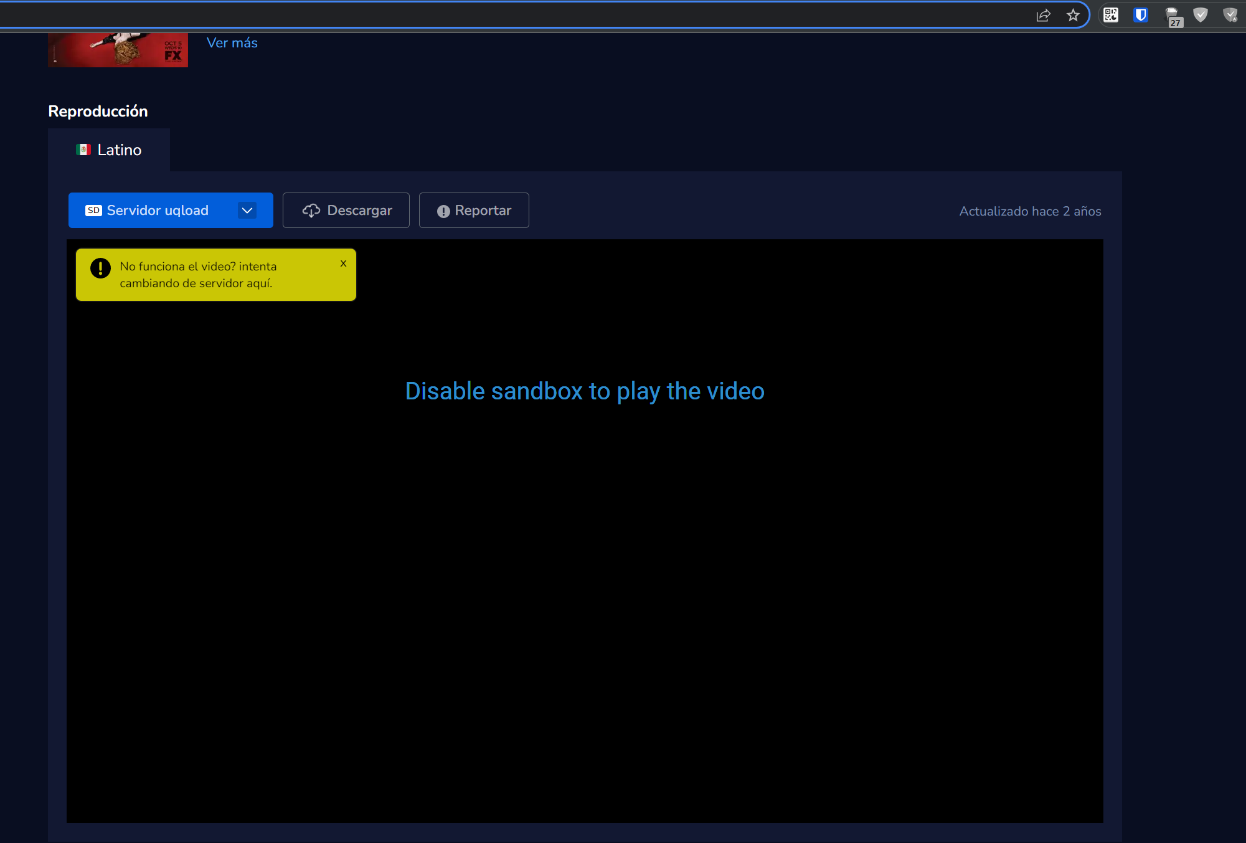The width and height of the screenshot is (1246, 843).
Task: Click the rightmost shield extension icon
Action: [1230, 15]
